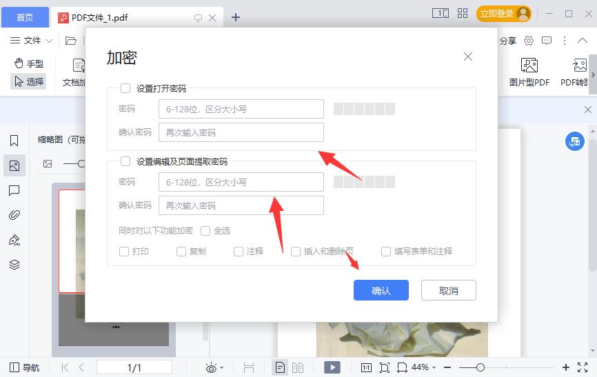Open the window layout switch icon
Screen dimensions: 597x377
click(x=441, y=14)
